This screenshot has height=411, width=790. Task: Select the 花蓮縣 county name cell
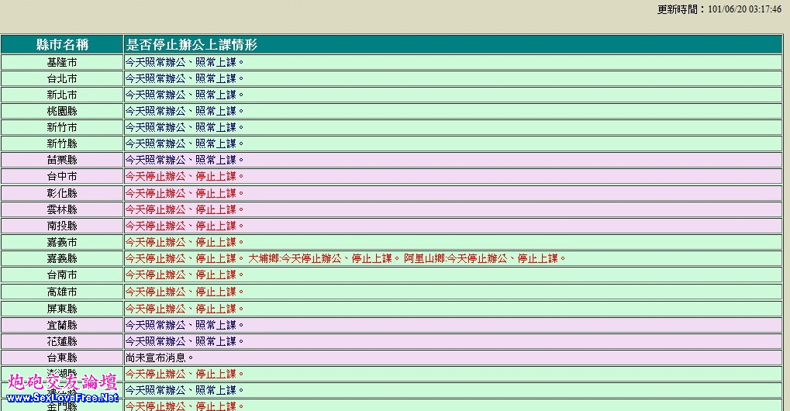click(62, 341)
